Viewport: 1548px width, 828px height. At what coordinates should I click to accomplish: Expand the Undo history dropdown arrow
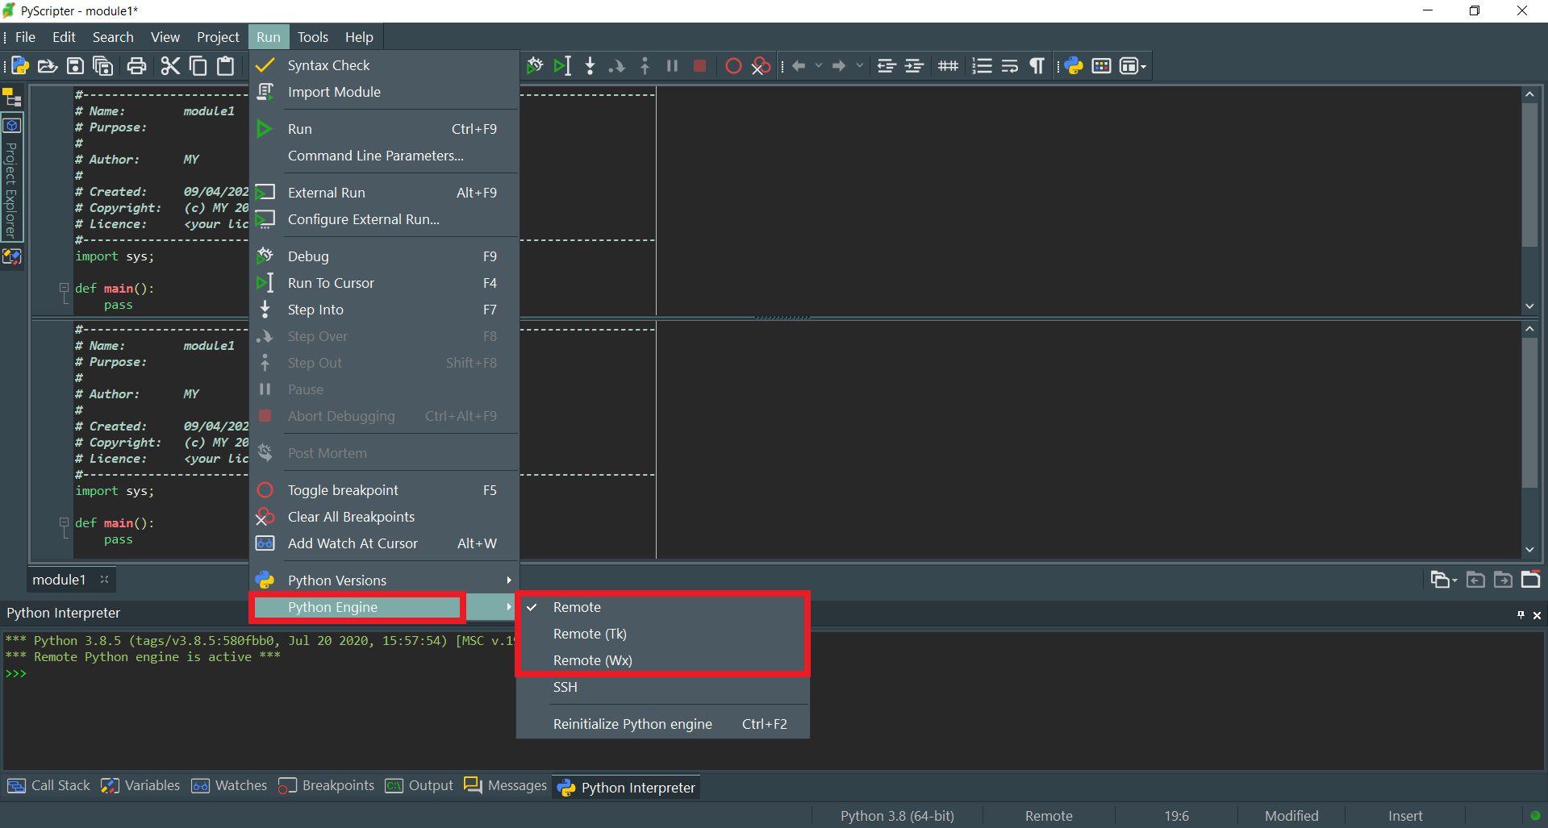[x=818, y=65]
